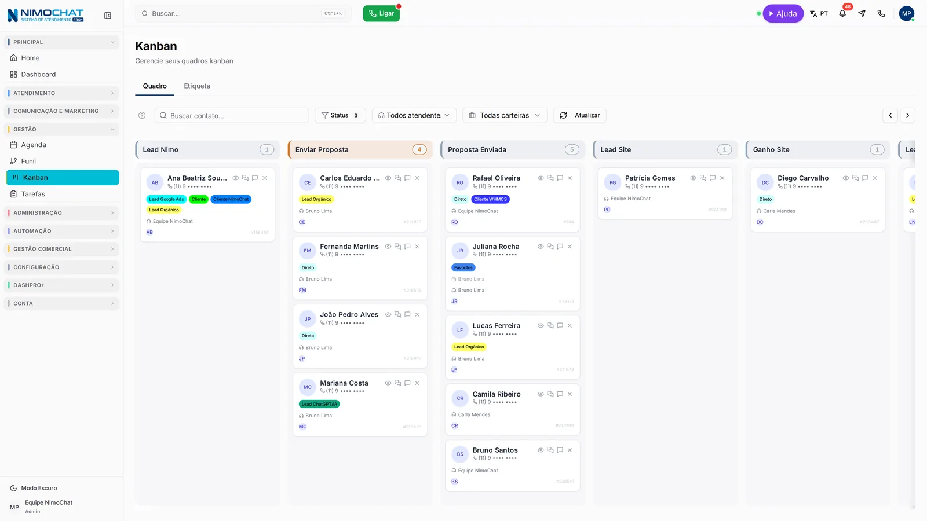927x521 pixels.
Task: Remove Fernanda Martins card with X
Action: tap(417, 247)
